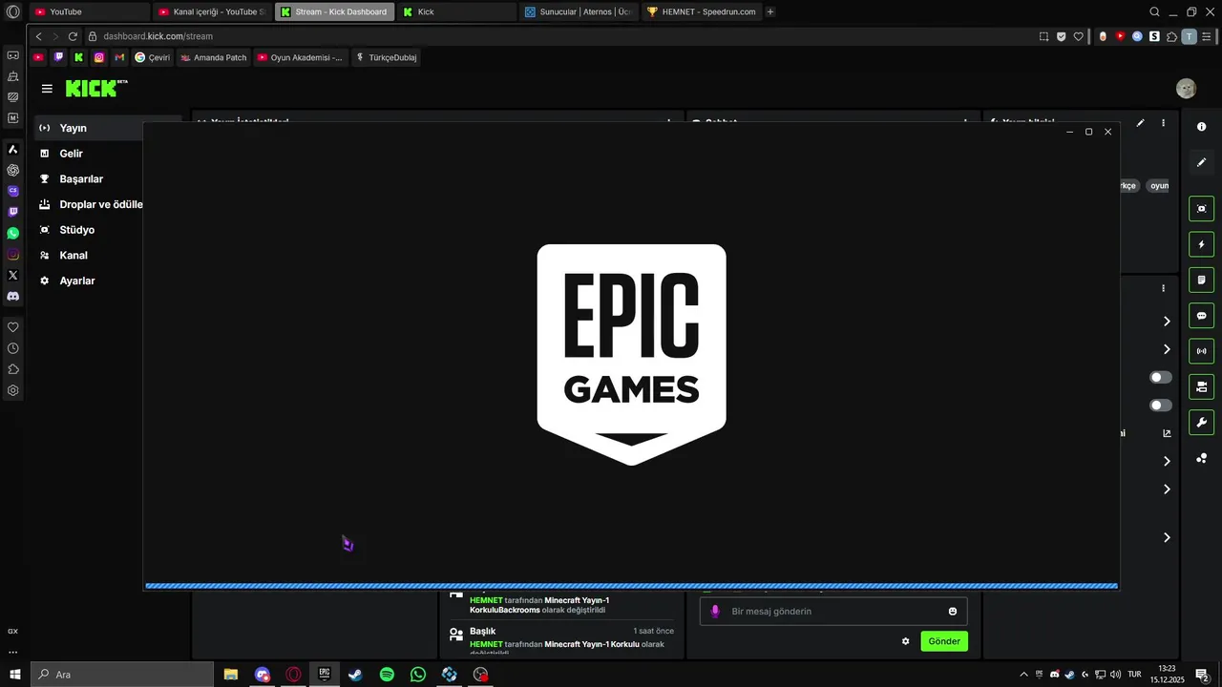Image resolution: width=1222 pixels, height=687 pixels.
Task: Show hidden system tray icons
Action: [1023, 675]
